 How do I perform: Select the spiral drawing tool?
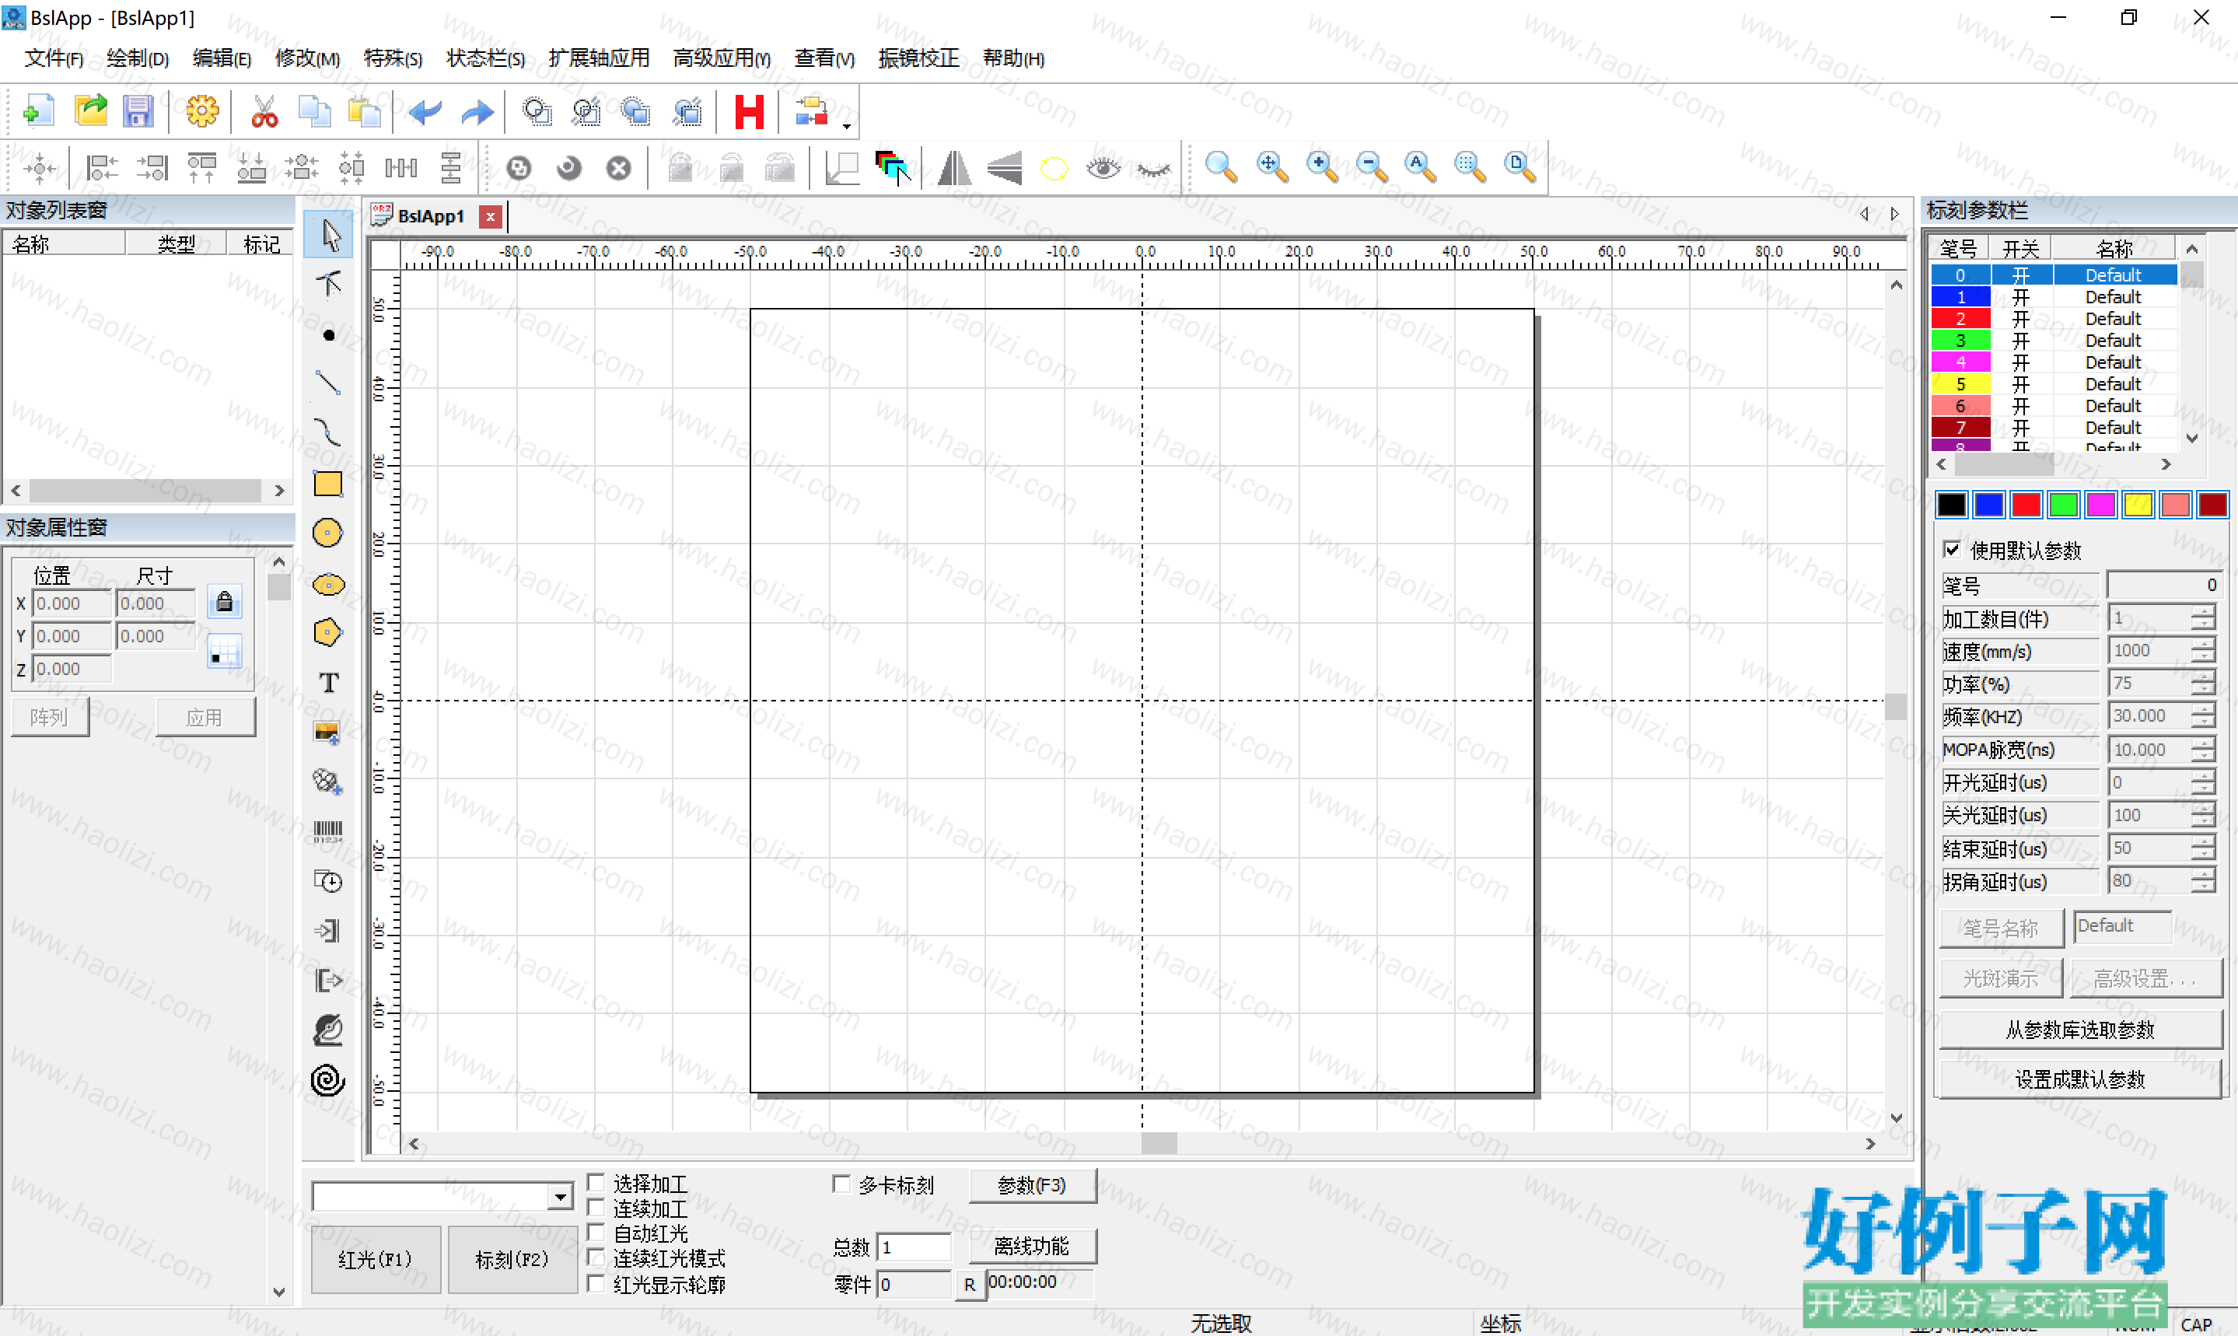327,1079
